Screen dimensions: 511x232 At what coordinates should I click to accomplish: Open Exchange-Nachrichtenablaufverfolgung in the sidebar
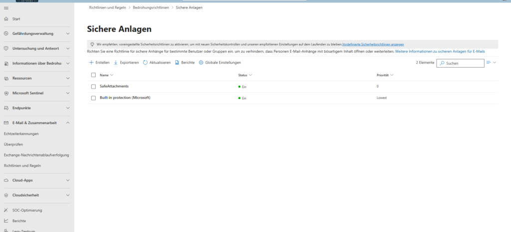pos(36,155)
